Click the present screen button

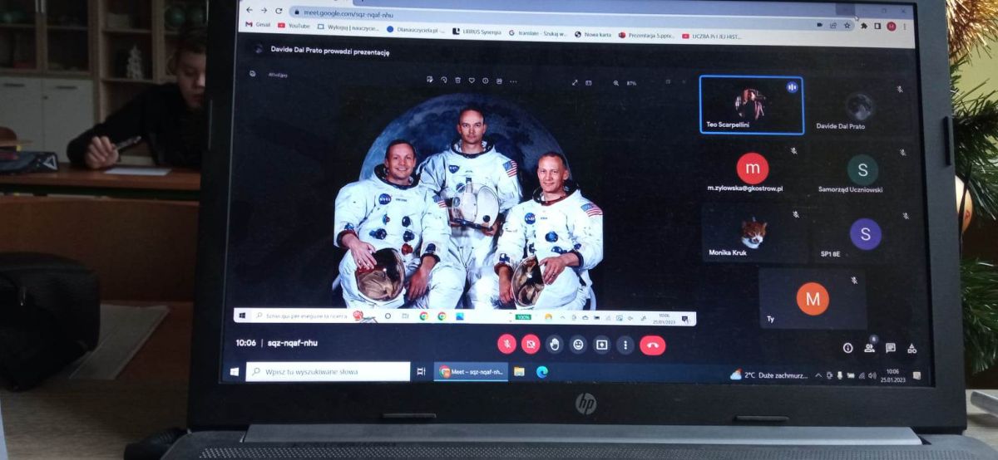click(601, 345)
